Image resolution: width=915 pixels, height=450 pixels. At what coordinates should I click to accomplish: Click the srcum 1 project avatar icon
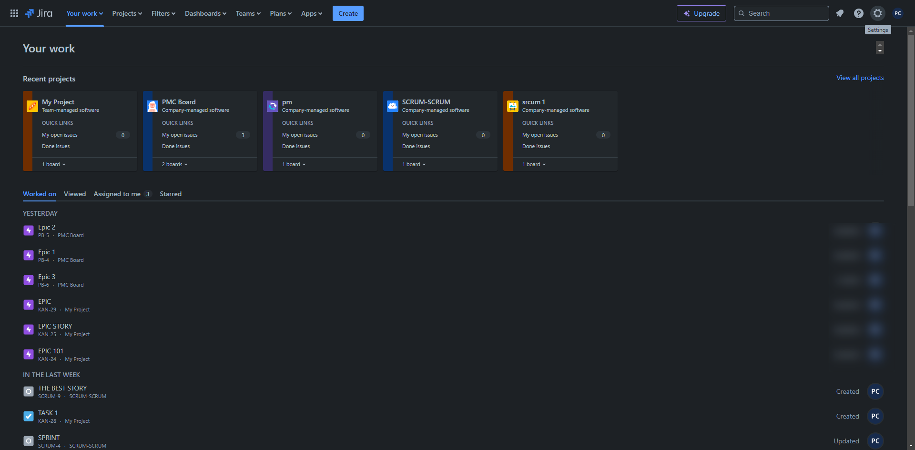click(x=512, y=106)
